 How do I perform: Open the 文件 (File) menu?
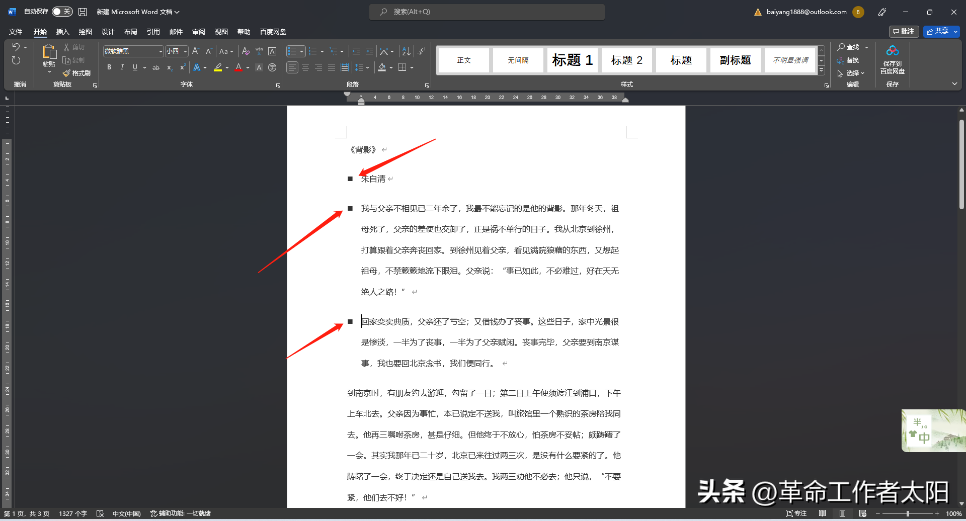(16, 32)
